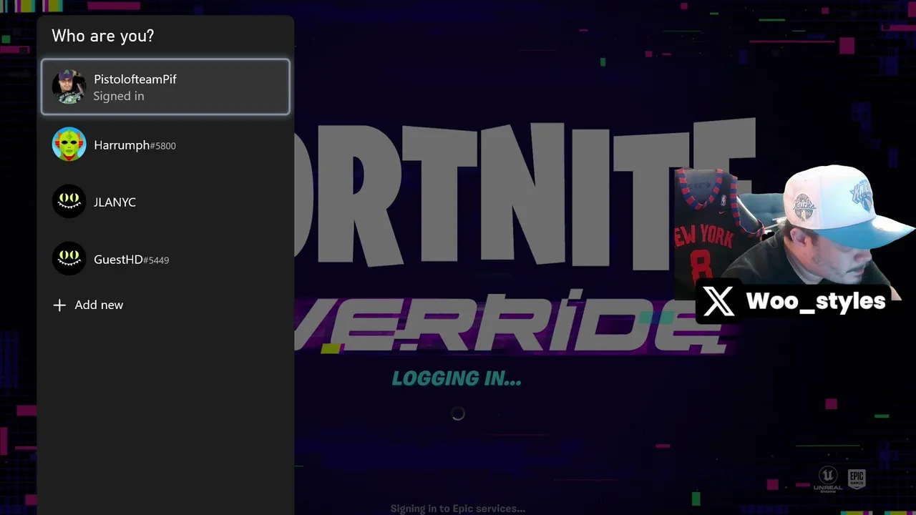The image size is (916, 515).
Task: Click Add new profile
Action: pyautogui.click(x=165, y=305)
